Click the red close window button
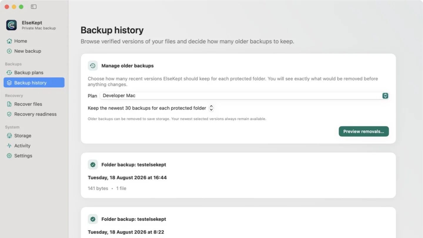 click(x=7, y=7)
